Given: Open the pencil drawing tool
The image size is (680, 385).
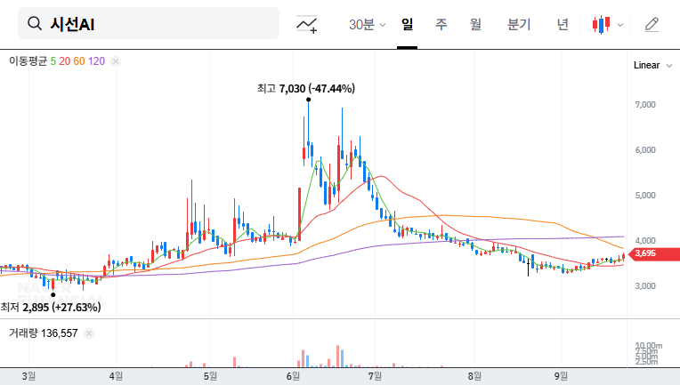Looking at the screenshot, I should [x=652, y=24].
